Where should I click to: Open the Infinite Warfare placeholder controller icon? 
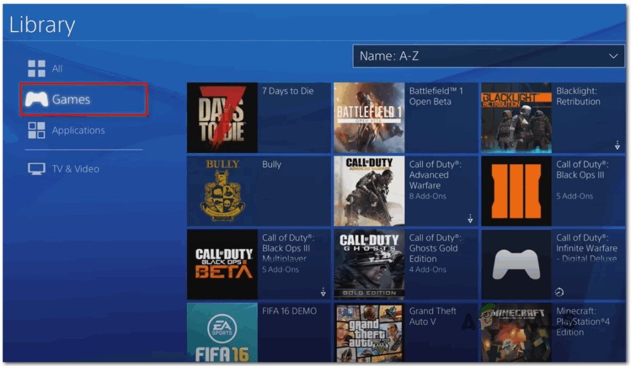516,265
